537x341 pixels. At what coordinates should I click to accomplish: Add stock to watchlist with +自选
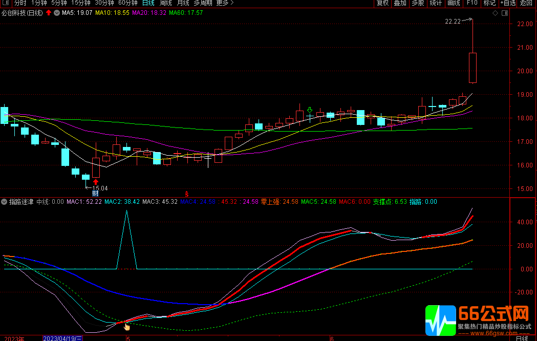coord(508,3)
